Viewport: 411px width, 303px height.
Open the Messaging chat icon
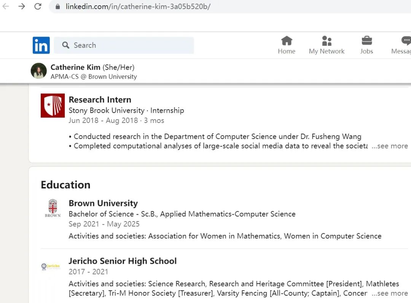[x=406, y=41]
